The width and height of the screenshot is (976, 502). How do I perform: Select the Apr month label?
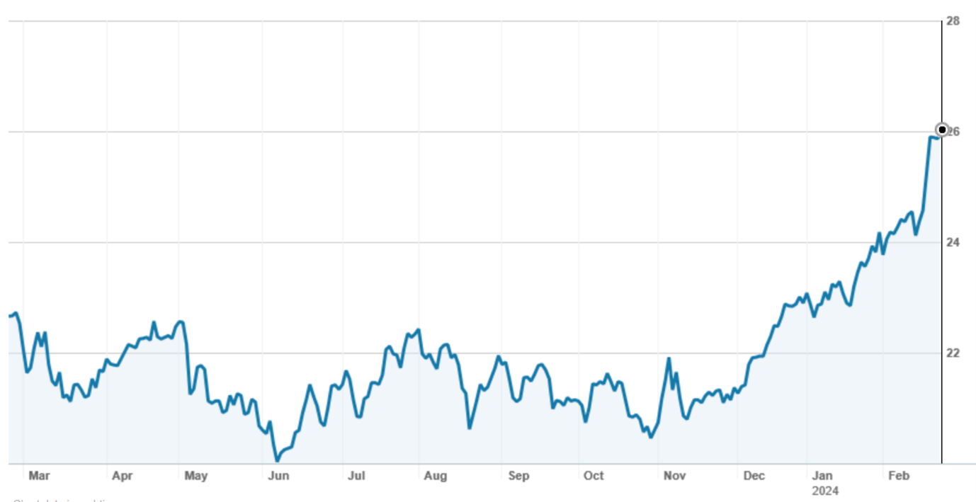point(123,476)
